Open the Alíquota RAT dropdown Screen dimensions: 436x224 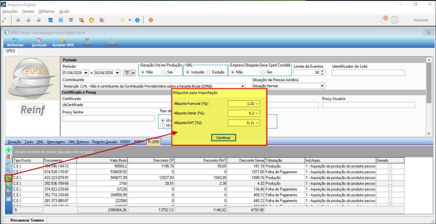(257, 123)
